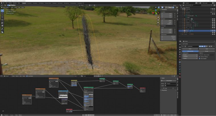The image size is (216, 116).
Task: Jump to the timeline end frame
Action: click(94, 115)
